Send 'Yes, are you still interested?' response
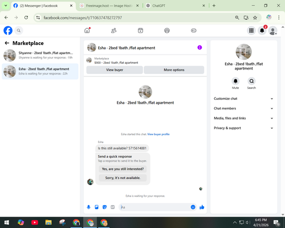285x228 pixels. tap(123, 169)
